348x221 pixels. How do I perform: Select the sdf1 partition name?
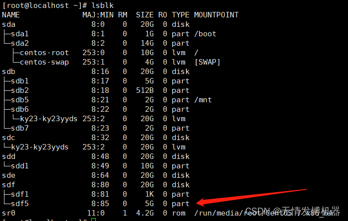click(20, 194)
